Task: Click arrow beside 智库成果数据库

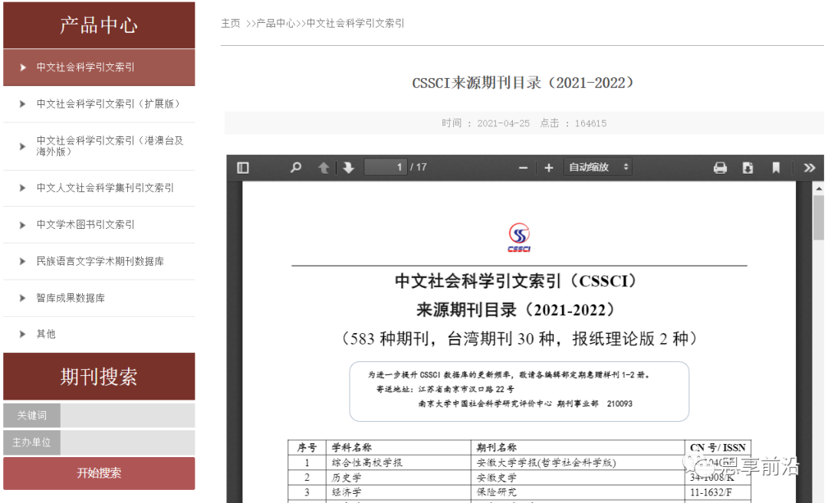Action: (22, 298)
